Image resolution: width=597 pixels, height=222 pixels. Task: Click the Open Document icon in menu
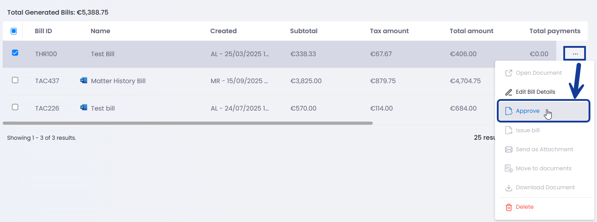pyautogui.click(x=509, y=73)
